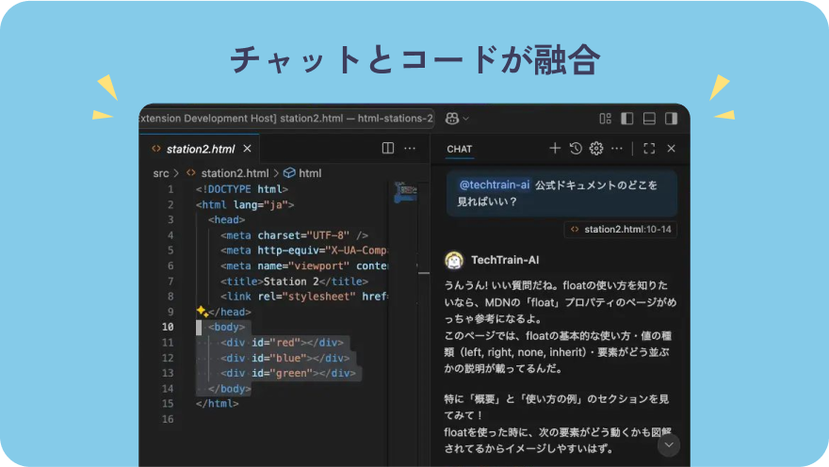This screenshot has height=467, width=829.
Task: Toggle secondary side bar visibility
Action: coord(671,119)
